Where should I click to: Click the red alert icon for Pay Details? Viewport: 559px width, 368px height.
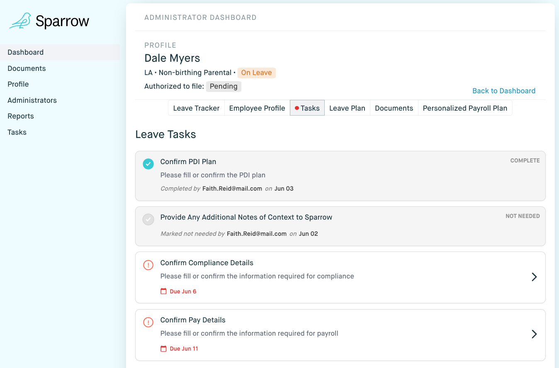pos(148,322)
